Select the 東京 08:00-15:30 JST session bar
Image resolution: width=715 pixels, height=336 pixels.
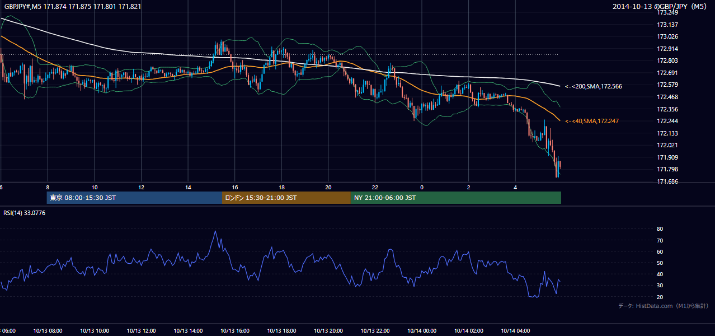(134, 198)
